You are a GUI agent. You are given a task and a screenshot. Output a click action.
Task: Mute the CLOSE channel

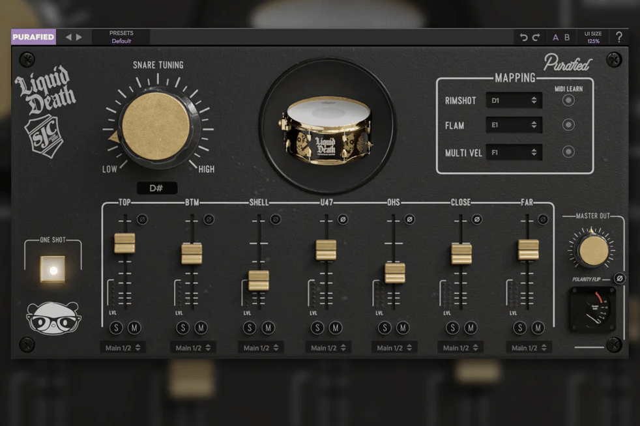[471, 328]
